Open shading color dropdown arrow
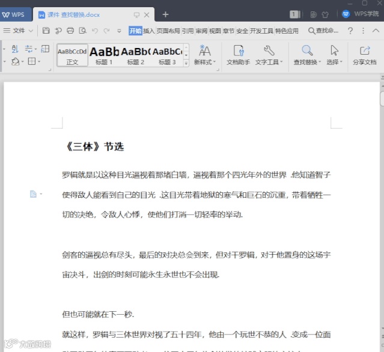Screen dimensions: 384x352 pos(22,61)
